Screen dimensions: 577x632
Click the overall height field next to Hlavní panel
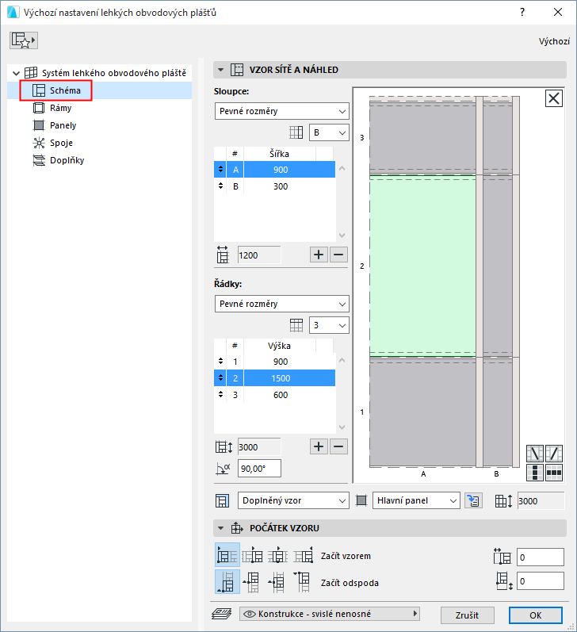(541, 501)
